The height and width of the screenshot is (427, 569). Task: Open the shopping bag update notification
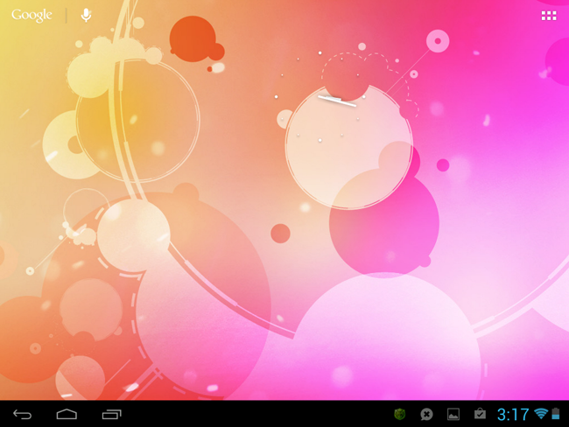(480, 414)
